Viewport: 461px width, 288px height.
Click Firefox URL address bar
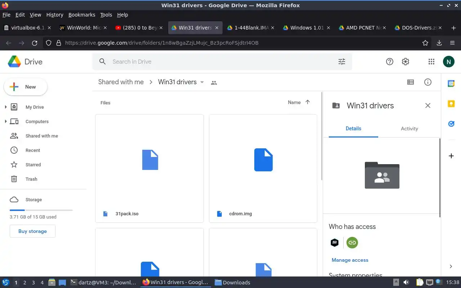238,43
